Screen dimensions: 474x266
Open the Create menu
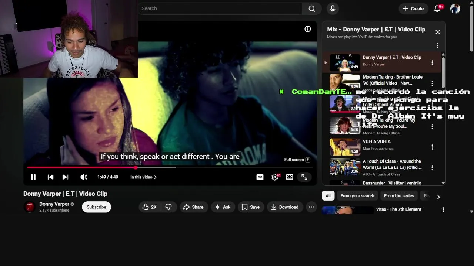(413, 8)
